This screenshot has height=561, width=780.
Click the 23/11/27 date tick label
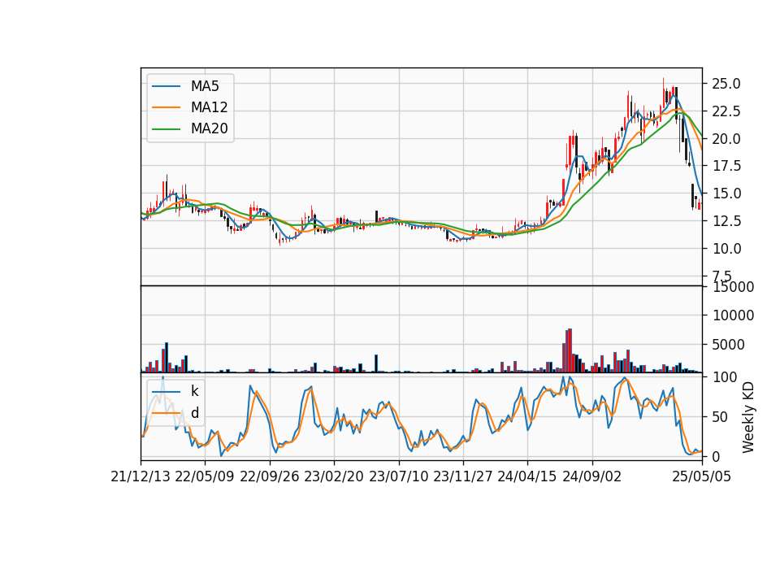click(463, 476)
